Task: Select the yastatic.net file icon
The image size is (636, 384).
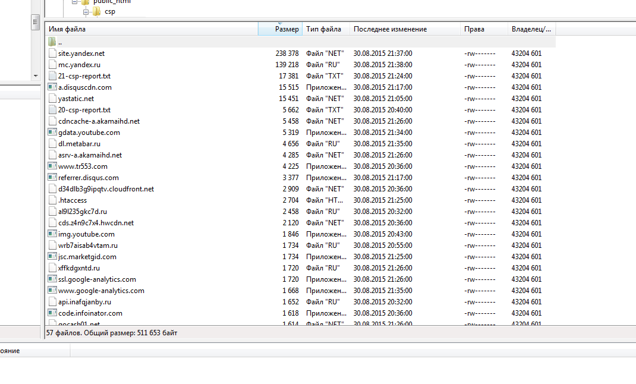Action: 52,99
